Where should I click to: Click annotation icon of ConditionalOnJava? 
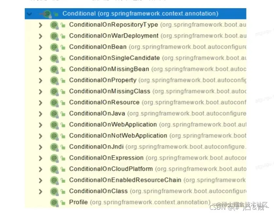point(54,114)
